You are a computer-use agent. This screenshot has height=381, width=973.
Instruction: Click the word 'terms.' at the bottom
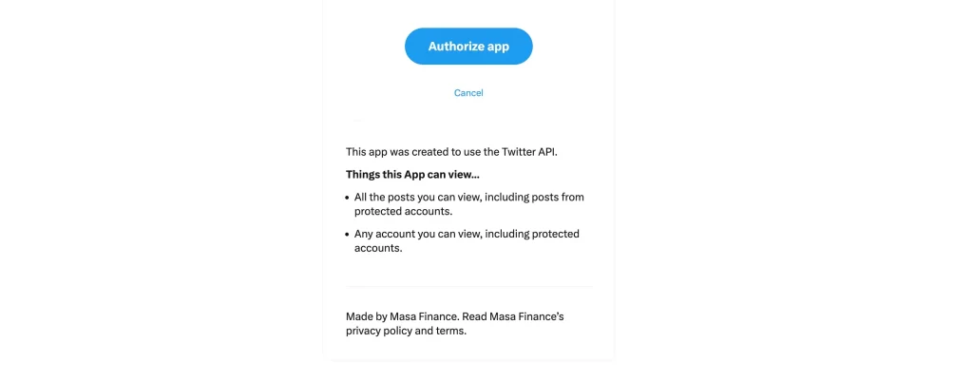[x=451, y=331]
